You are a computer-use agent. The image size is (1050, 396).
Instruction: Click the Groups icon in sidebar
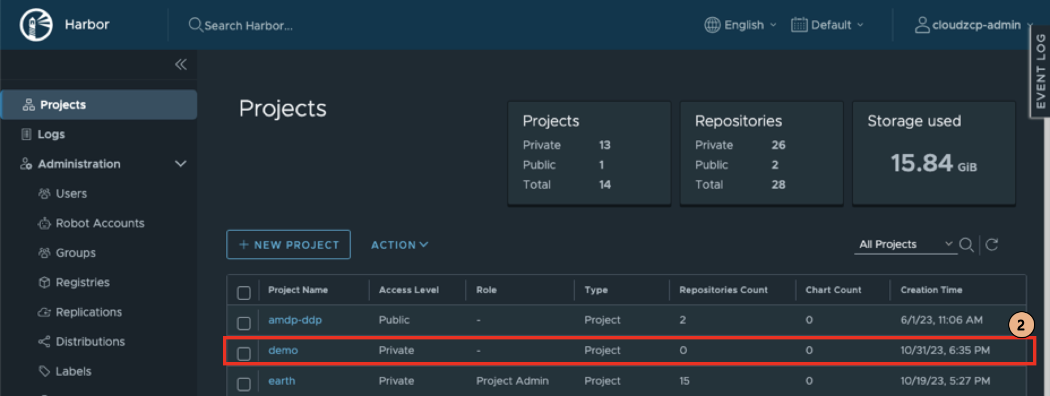(x=44, y=253)
